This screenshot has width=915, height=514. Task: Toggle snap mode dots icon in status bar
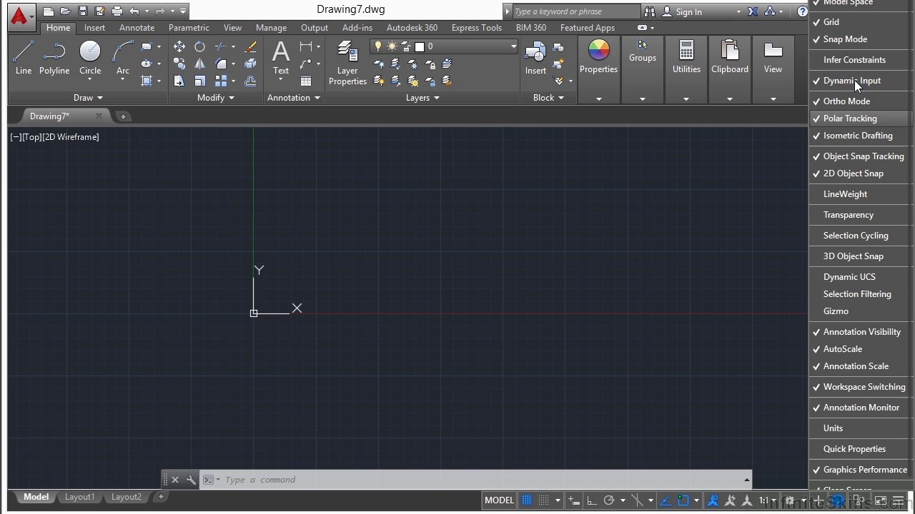(544, 500)
